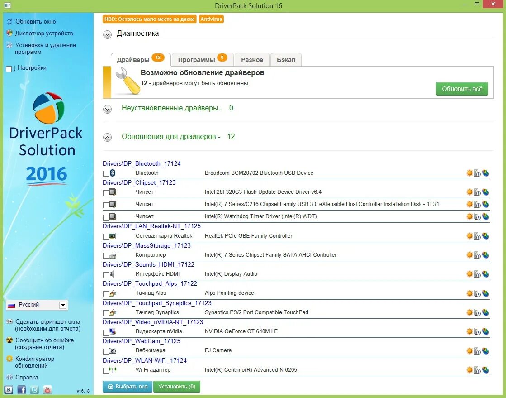Toggle the Настройки checkbox in sidebar

pos(9,69)
